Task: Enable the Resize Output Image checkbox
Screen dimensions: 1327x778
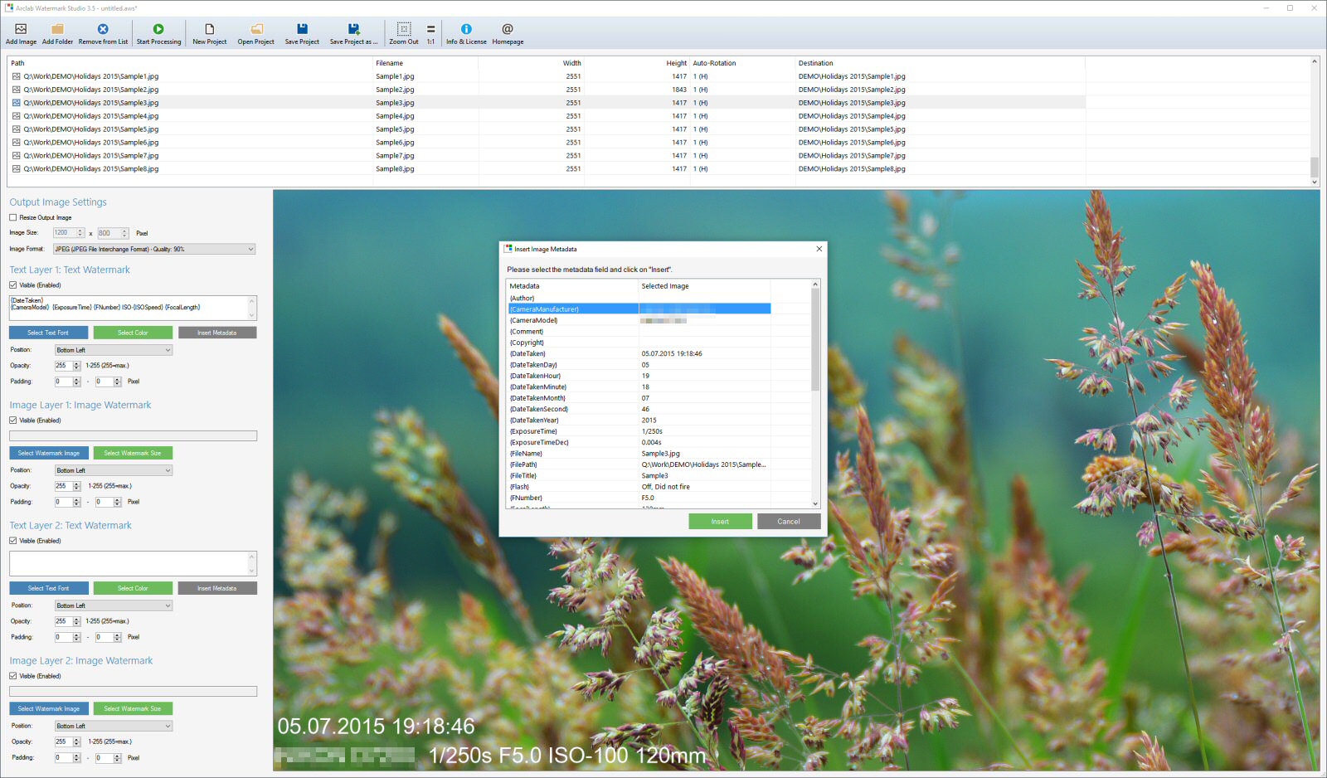Action: coord(13,217)
